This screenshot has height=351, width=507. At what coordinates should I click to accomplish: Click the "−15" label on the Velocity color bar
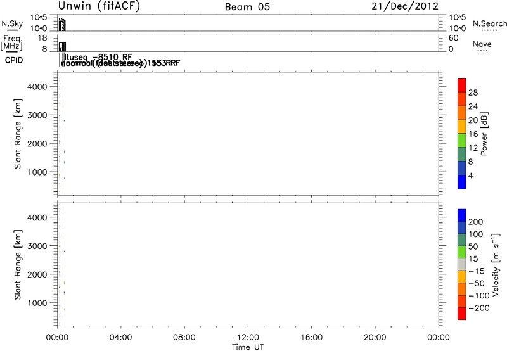477,271
